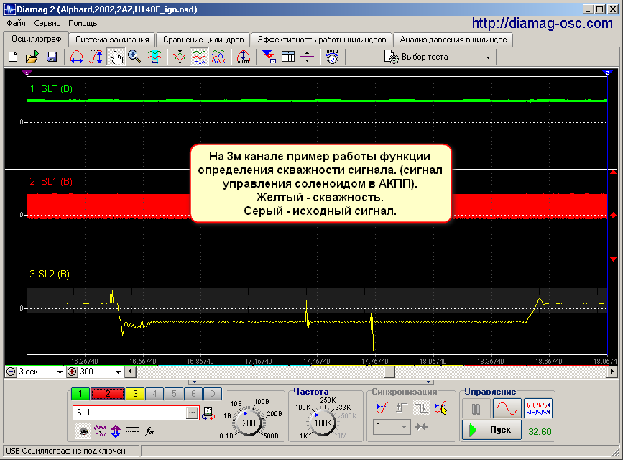
Task: Click the channel line style icon
Action: click(132, 431)
